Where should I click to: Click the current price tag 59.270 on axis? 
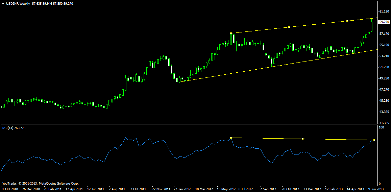(x=384, y=22)
